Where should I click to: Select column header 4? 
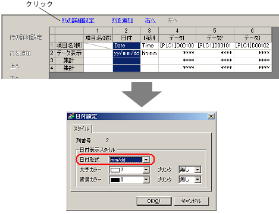tap(177, 31)
